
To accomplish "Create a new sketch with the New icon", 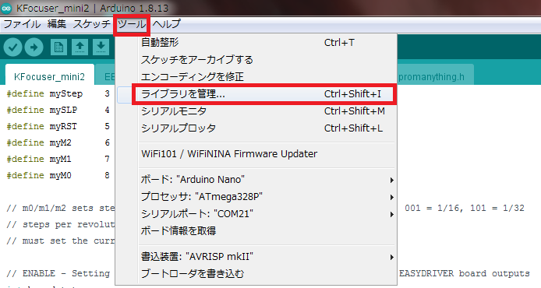I will 58,47.
